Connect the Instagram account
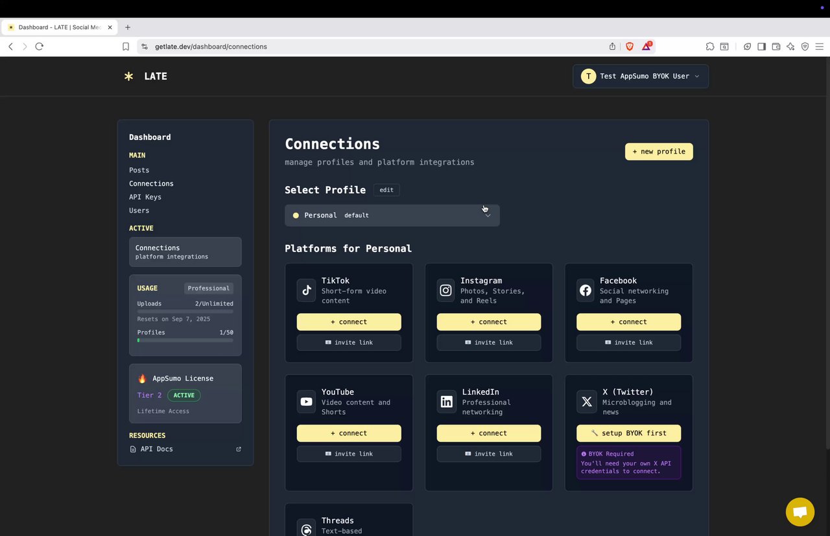 489,322
